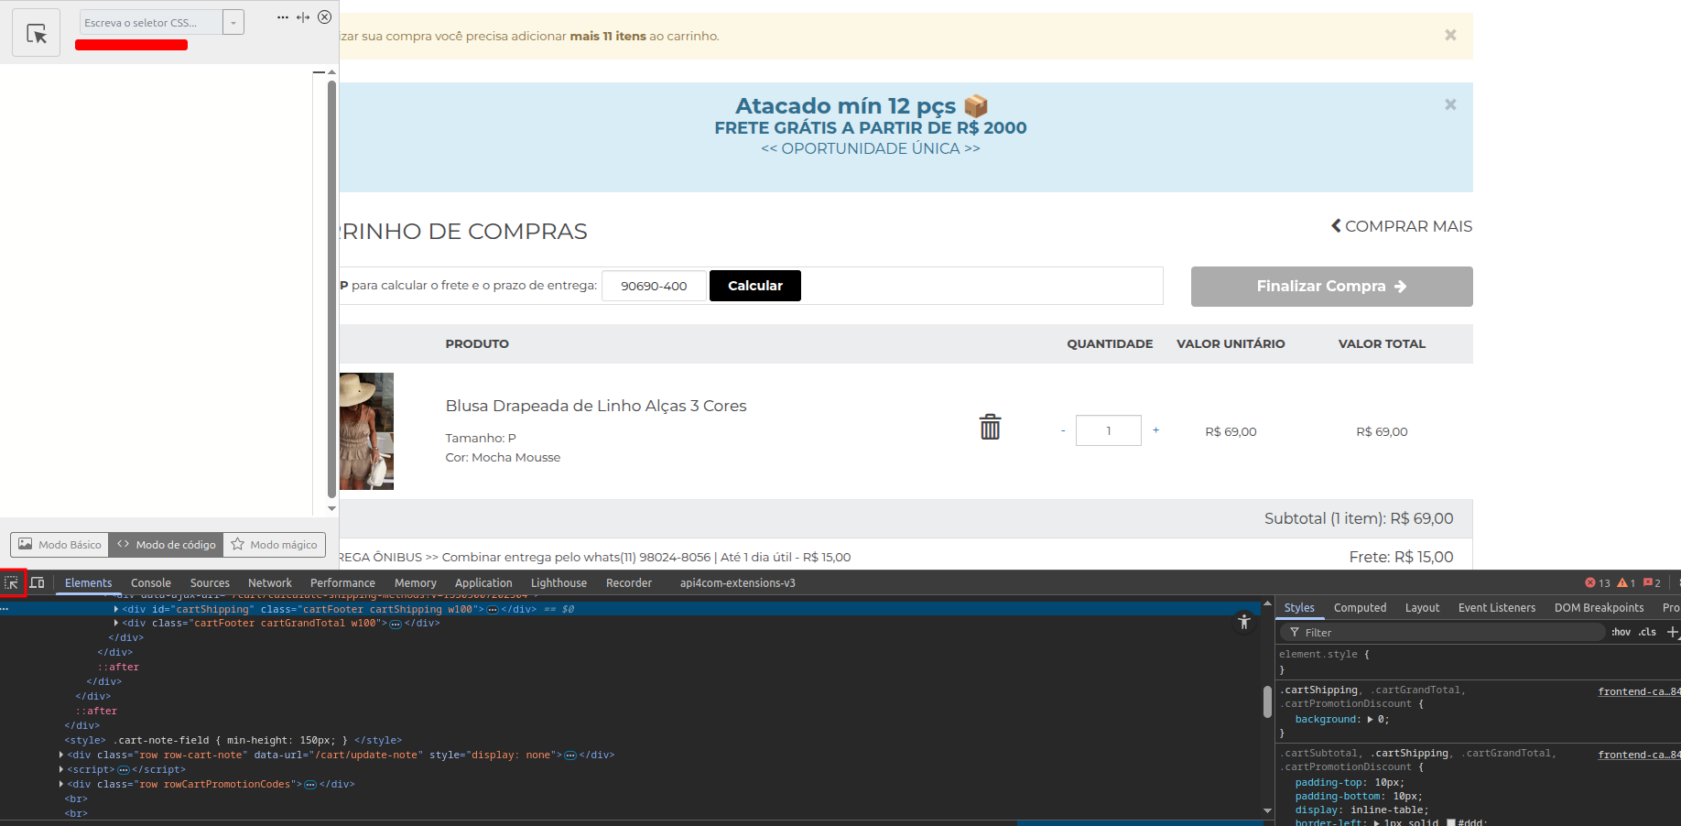Increase quantity with the plus button

click(x=1156, y=430)
